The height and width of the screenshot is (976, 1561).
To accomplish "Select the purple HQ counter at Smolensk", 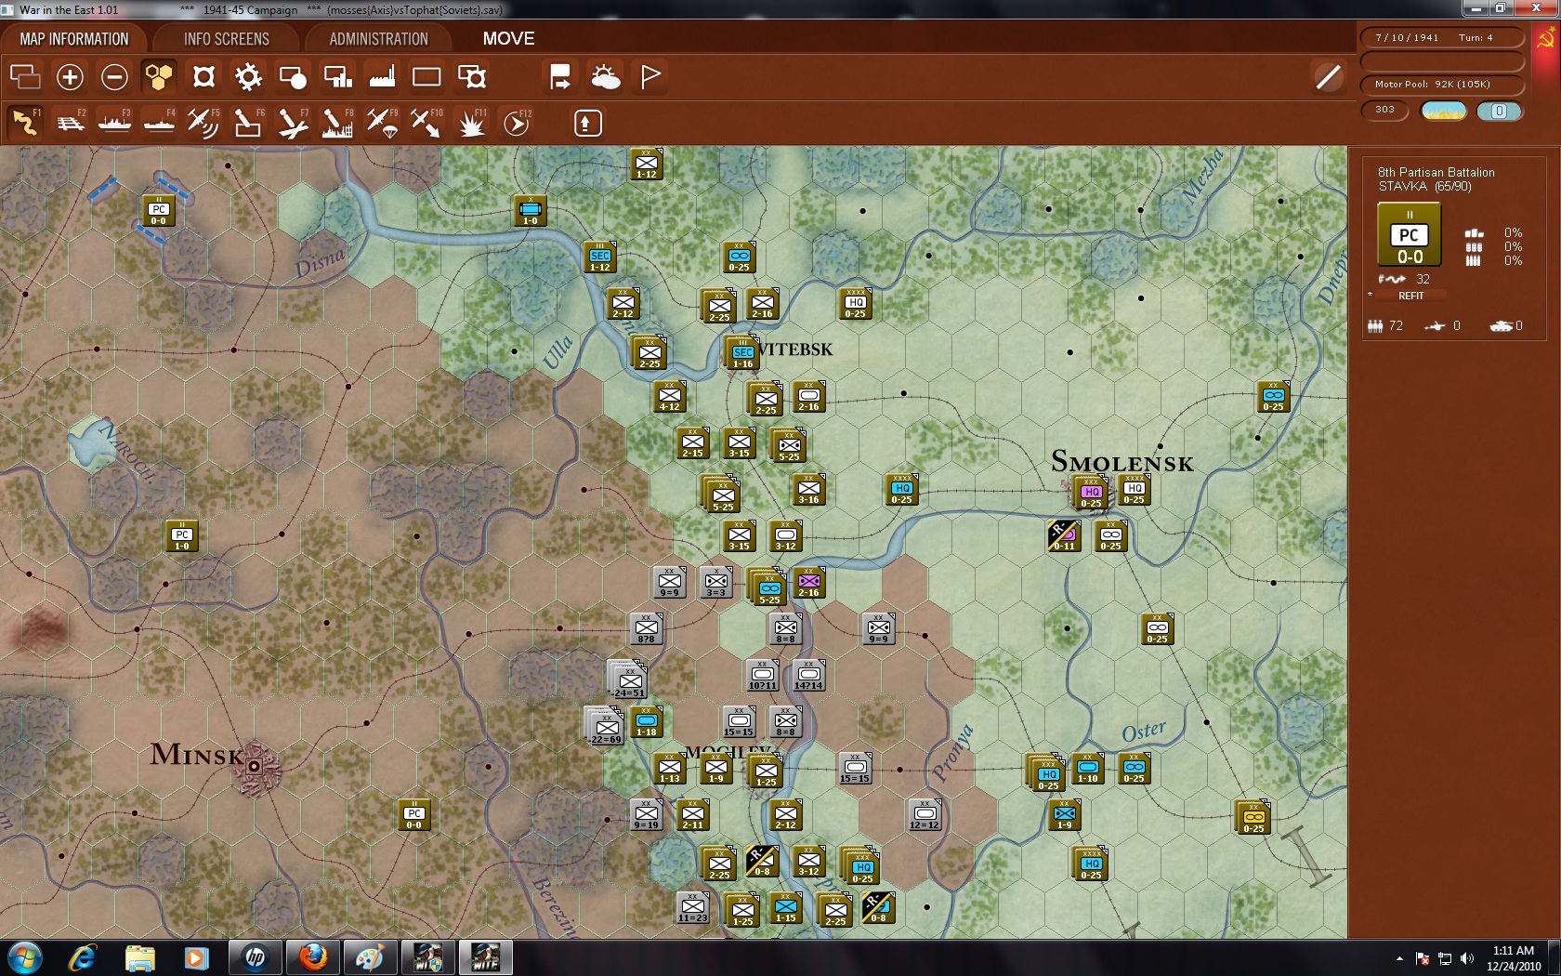I will coord(1091,493).
